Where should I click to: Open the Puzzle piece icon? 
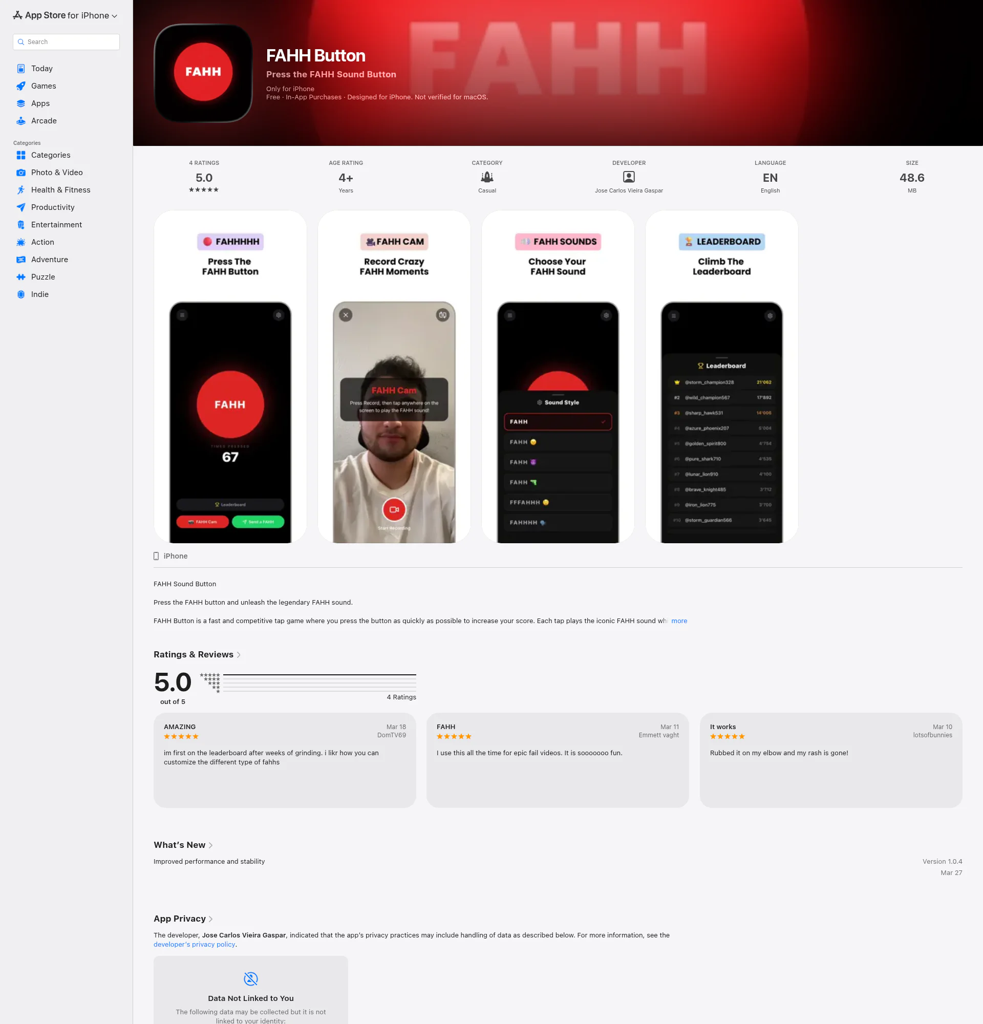21,277
